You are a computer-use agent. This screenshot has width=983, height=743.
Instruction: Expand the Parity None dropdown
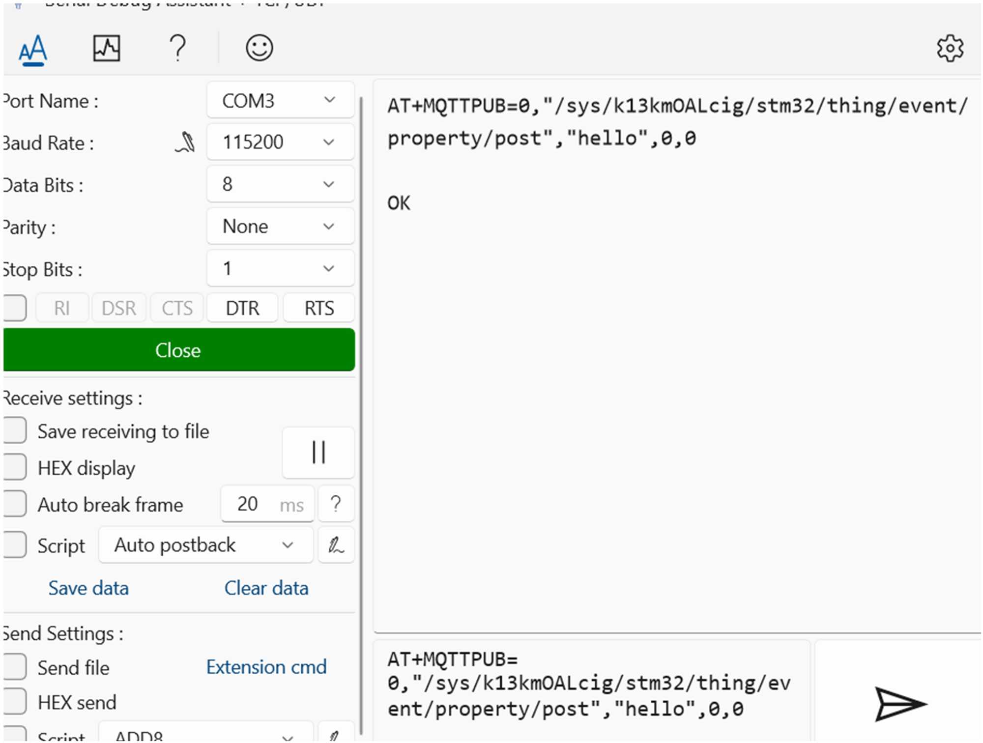tap(280, 226)
